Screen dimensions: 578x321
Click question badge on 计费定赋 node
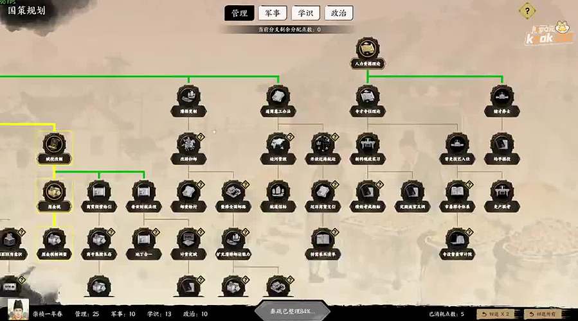pyautogui.click(x=201, y=232)
